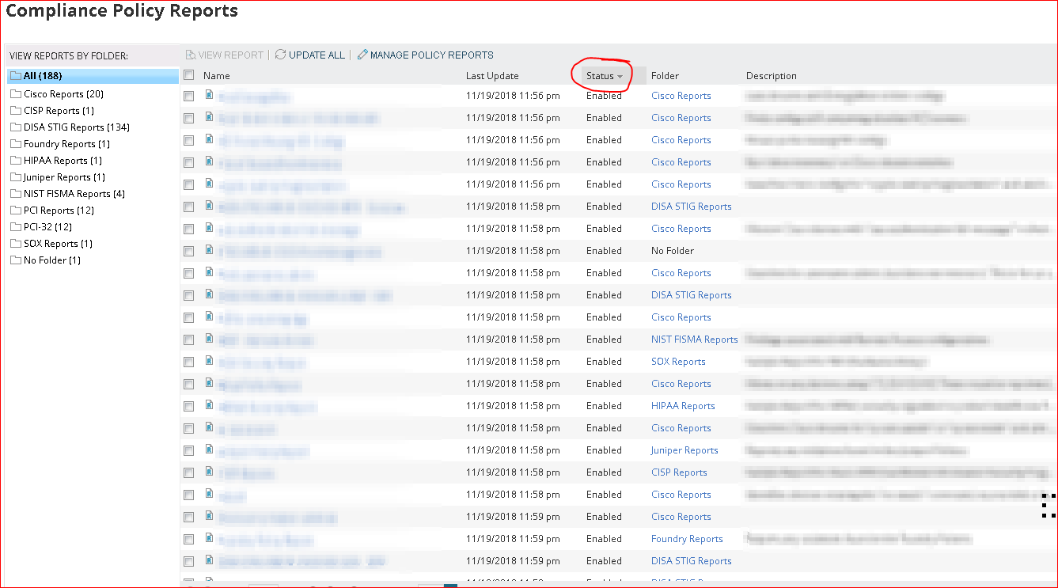1058x588 pixels.
Task: Click the Manage Policy Reports pencil icon
Action: click(362, 55)
